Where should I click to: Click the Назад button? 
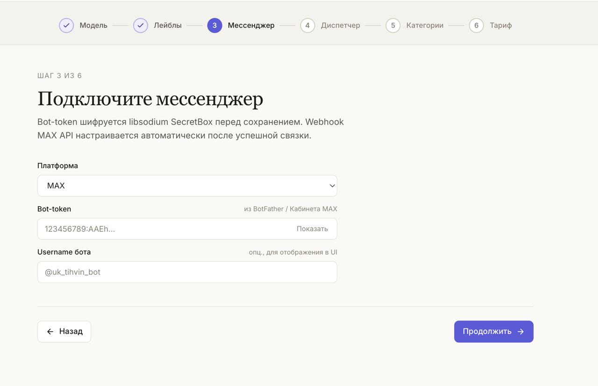point(64,331)
